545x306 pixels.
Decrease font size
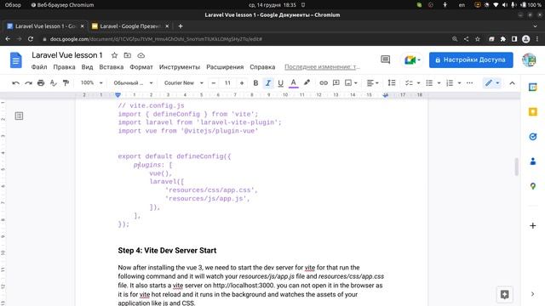214,83
